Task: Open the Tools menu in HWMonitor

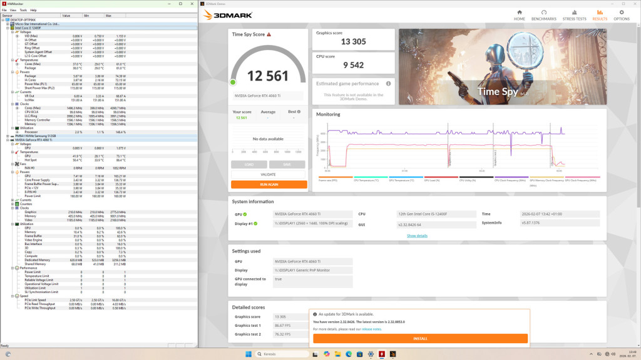Action: coord(23,10)
